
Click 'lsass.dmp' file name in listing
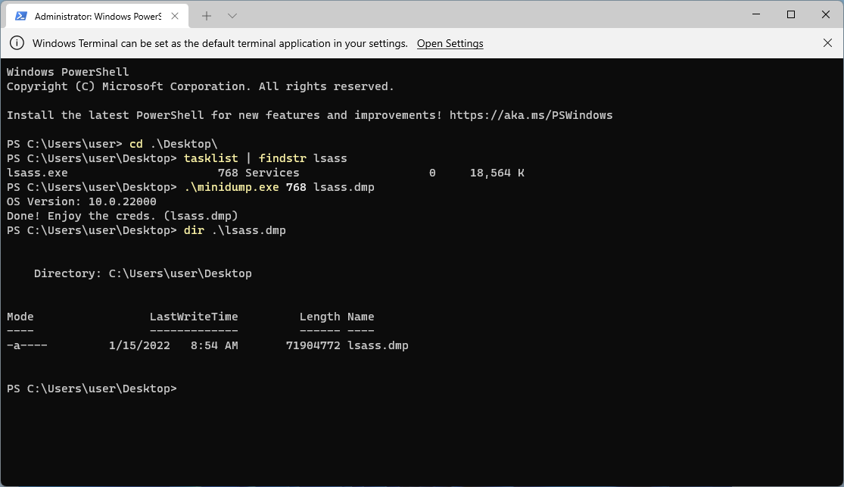pos(378,345)
